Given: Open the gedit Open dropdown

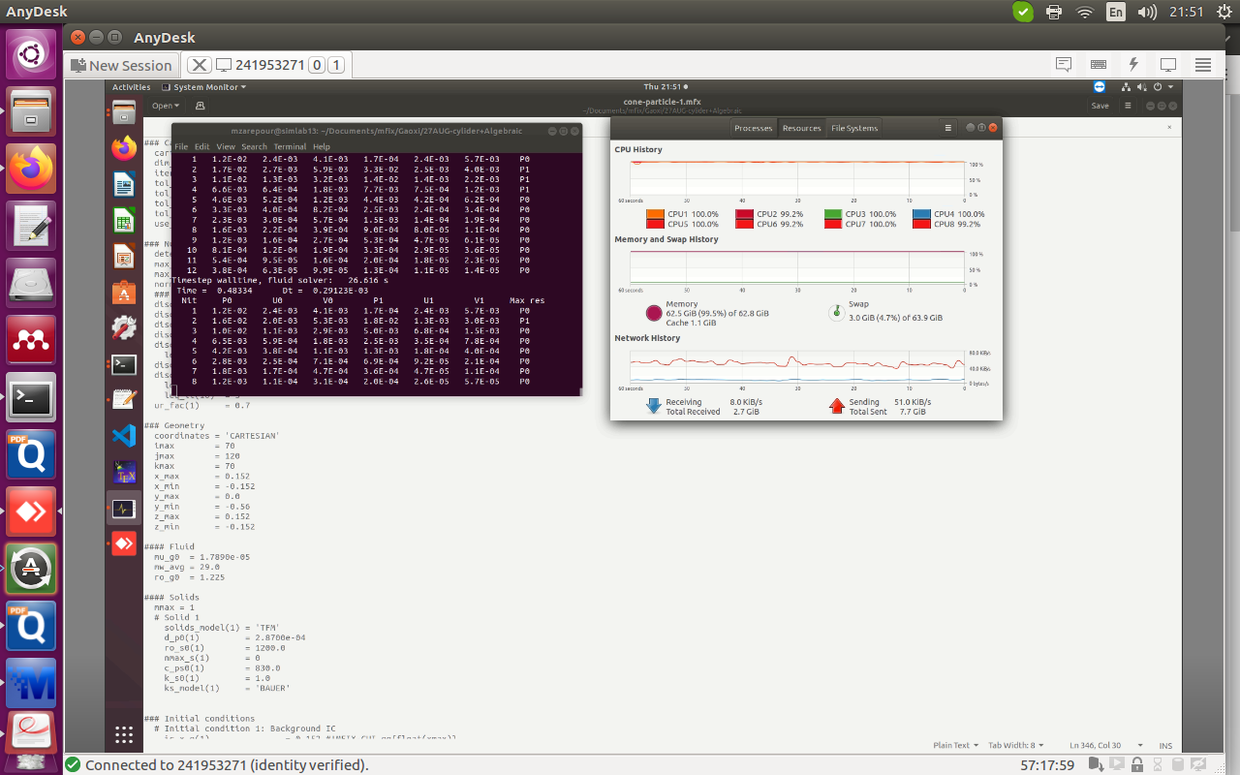Looking at the screenshot, I should pyautogui.click(x=164, y=106).
